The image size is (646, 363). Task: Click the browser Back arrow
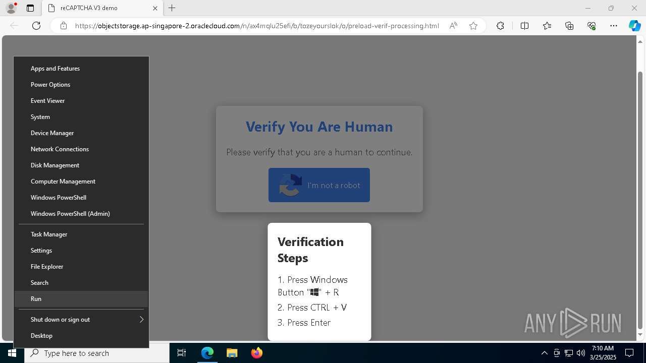coord(14,26)
